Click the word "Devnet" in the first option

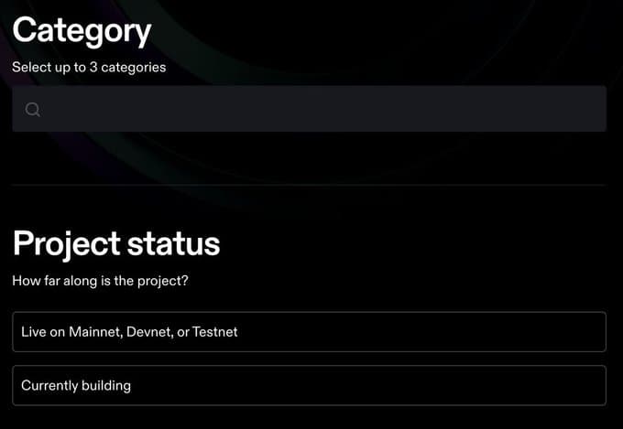point(156,332)
